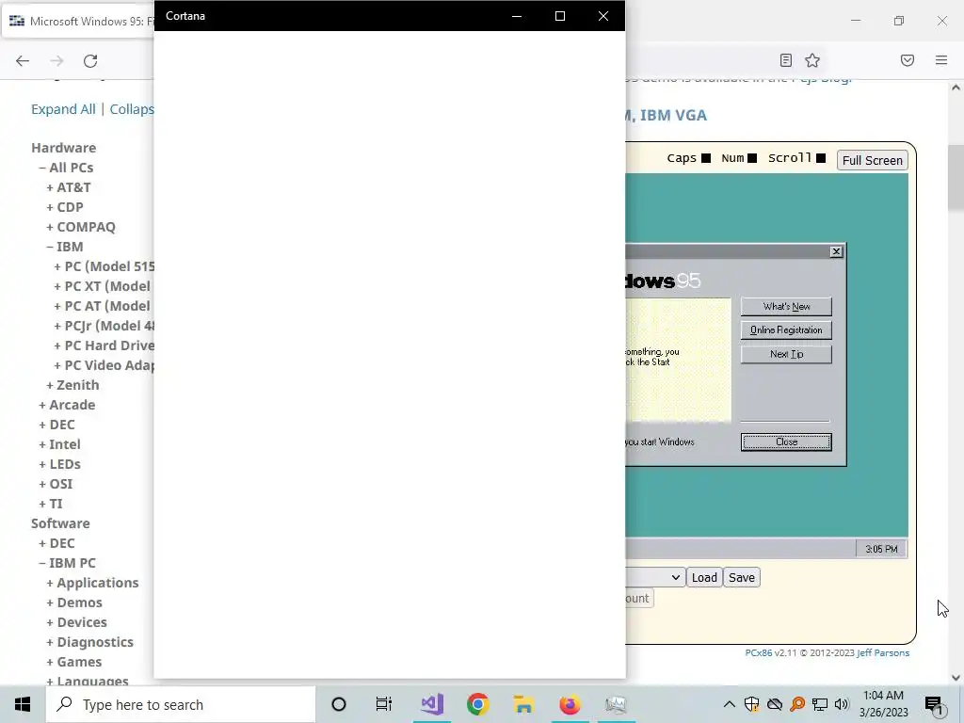Click the Next Tip button
Image resolution: width=964 pixels, height=723 pixels.
tap(786, 354)
